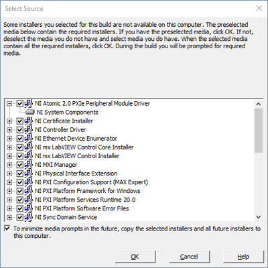Click the drive icon next to NI System Components
268x268 pixels.
pyautogui.click(x=30, y=112)
